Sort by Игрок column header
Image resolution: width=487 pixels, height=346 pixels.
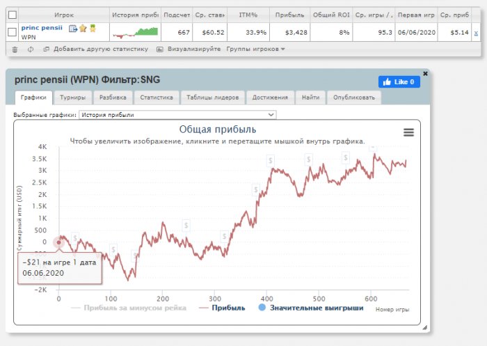pyautogui.click(x=64, y=15)
